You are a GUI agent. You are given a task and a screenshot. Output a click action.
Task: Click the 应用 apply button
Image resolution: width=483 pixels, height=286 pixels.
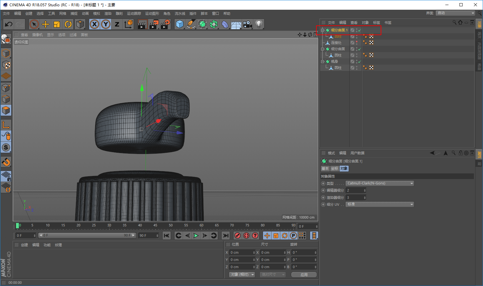pyautogui.click(x=304, y=275)
